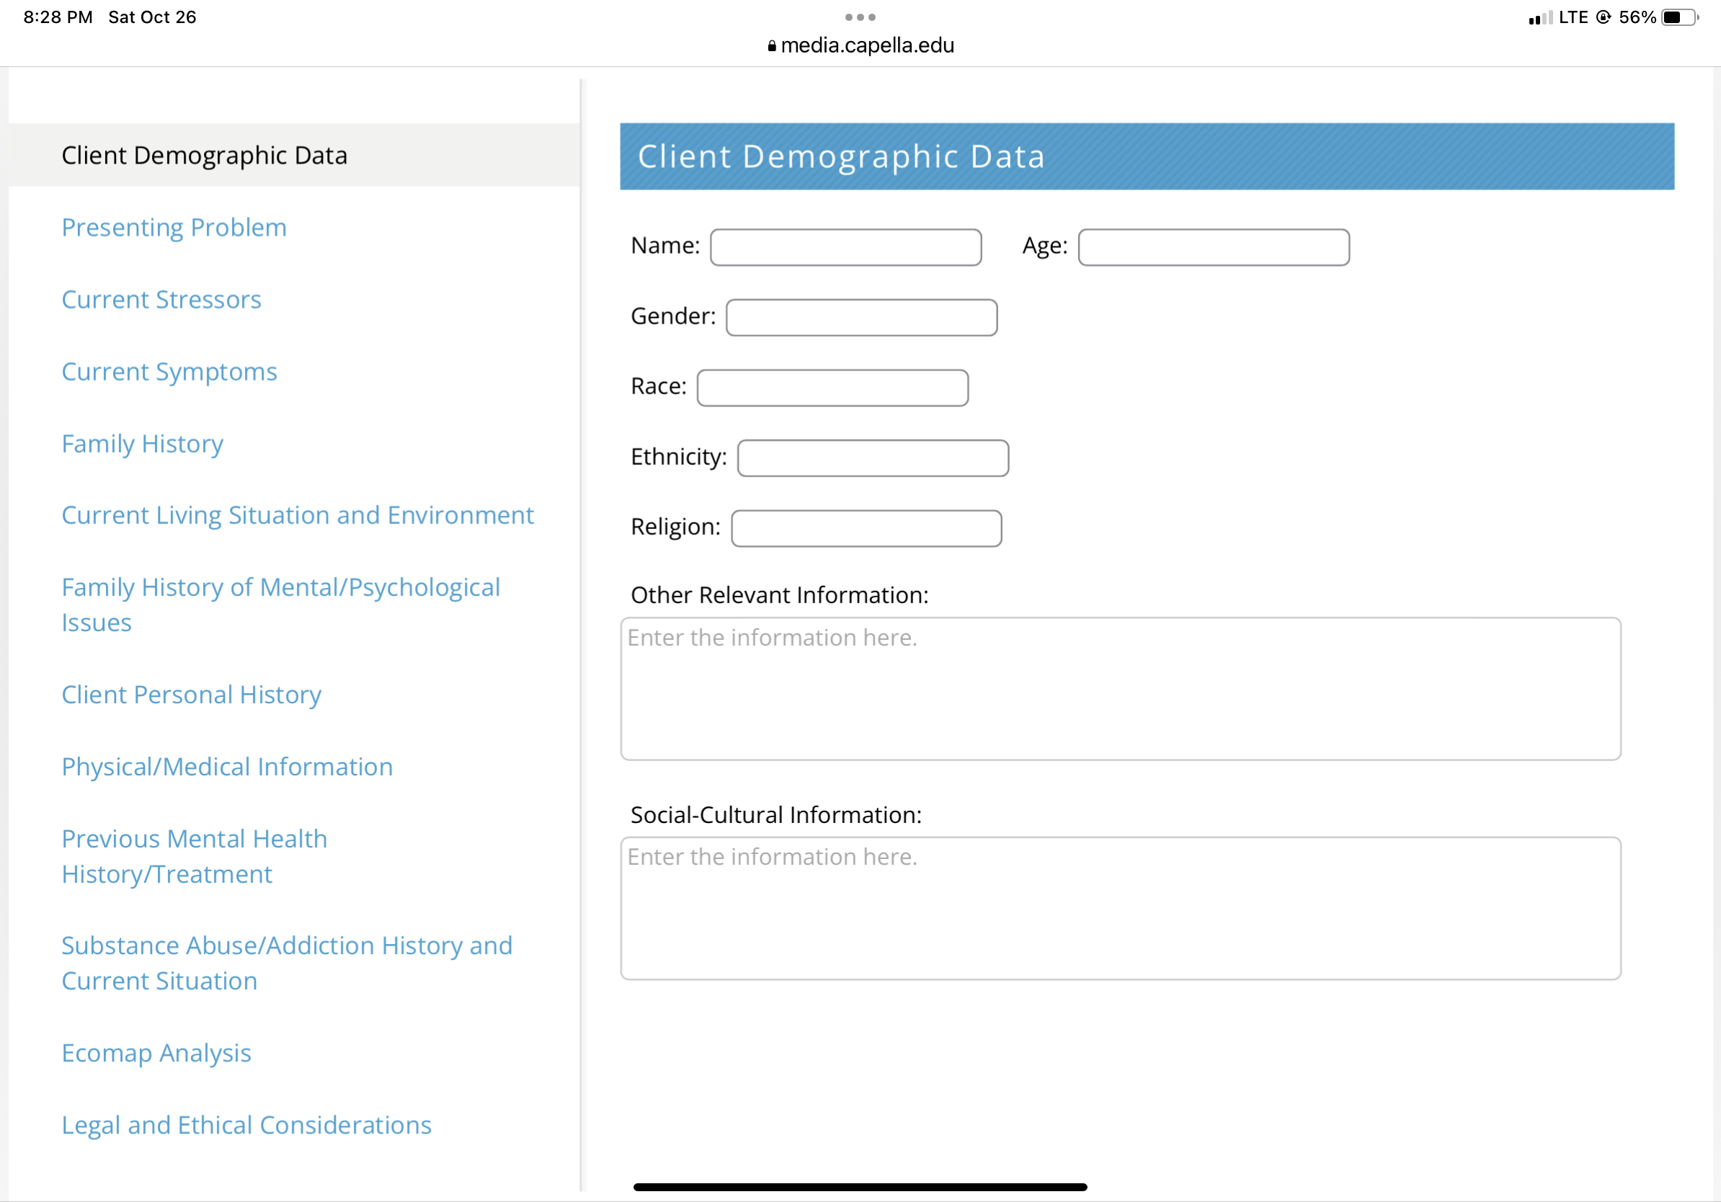The height and width of the screenshot is (1202, 1721).
Task: Go to the Ecomap Analysis section
Action: pos(156,1053)
